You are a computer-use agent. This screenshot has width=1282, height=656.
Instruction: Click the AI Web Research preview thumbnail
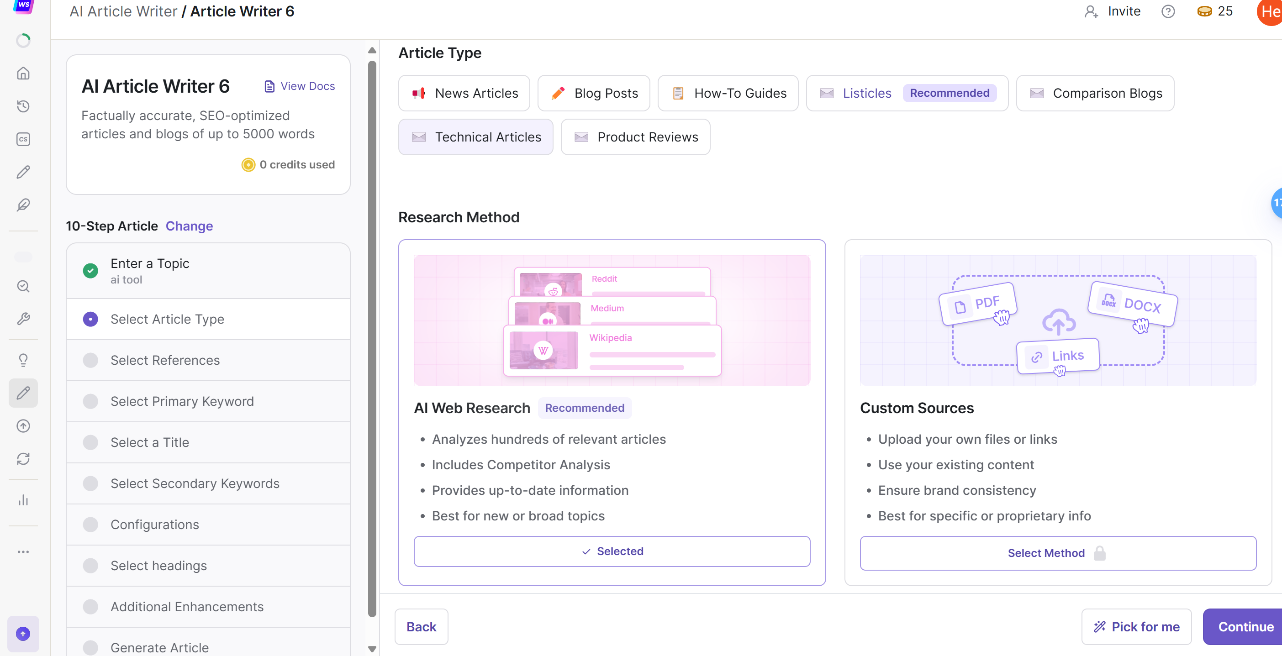coord(612,320)
